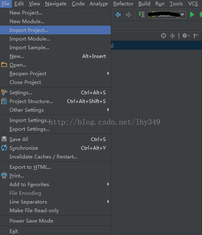Choose Import Project... in File menu
The width and height of the screenshot is (202, 235).
click(x=55, y=30)
